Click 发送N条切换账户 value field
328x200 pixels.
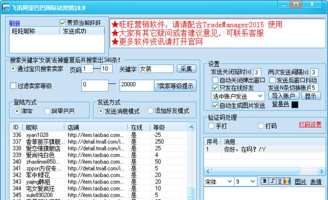click(x=314, y=87)
